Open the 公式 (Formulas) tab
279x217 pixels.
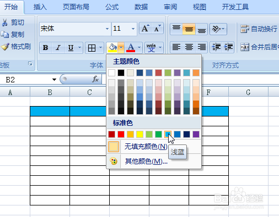click(112, 7)
